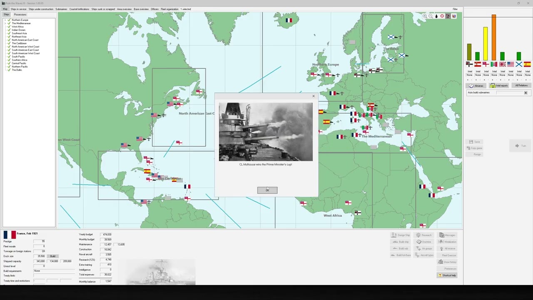This screenshot has height=300, width=533.
Task: Click the Air groups icon
Action: pos(418,249)
